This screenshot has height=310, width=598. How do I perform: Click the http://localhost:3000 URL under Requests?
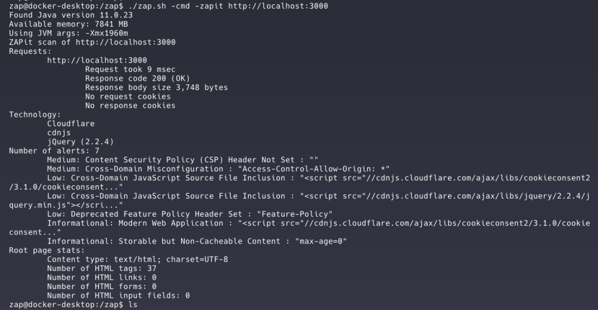click(97, 60)
